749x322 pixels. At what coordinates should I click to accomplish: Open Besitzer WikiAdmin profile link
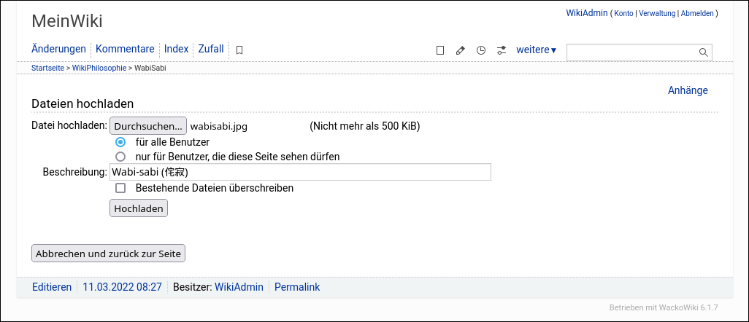point(239,287)
